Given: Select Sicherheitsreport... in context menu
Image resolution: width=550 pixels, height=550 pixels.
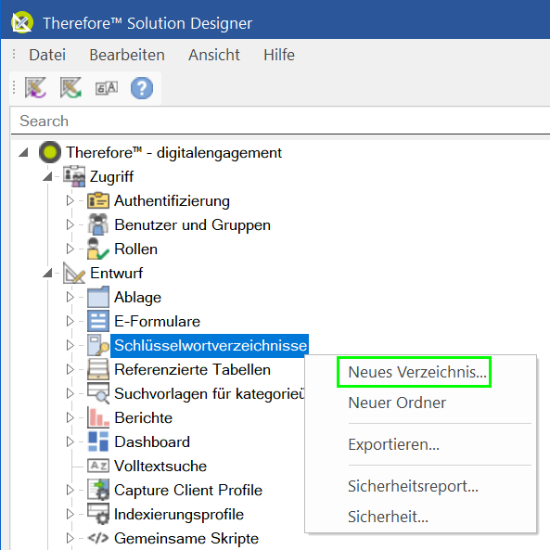Looking at the screenshot, I should pos(413,486).
